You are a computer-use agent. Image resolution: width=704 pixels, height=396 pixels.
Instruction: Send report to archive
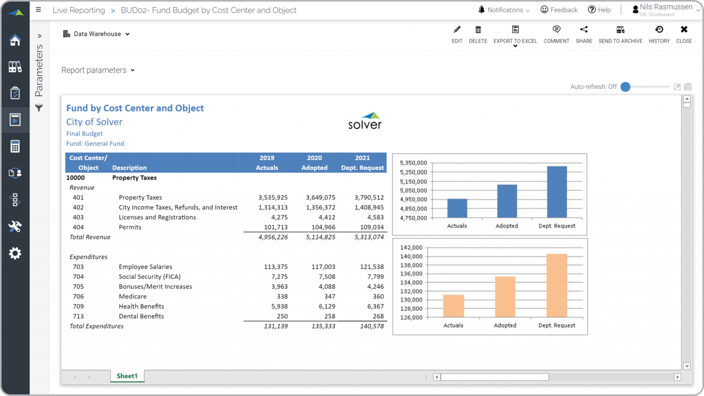pyautogui.click(x=620, y=30)
